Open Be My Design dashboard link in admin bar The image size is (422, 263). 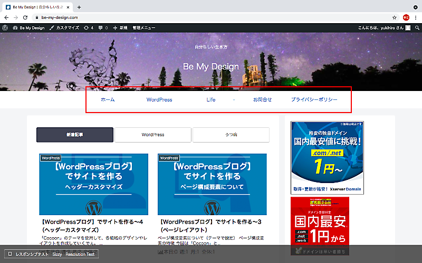click(28, 28)
